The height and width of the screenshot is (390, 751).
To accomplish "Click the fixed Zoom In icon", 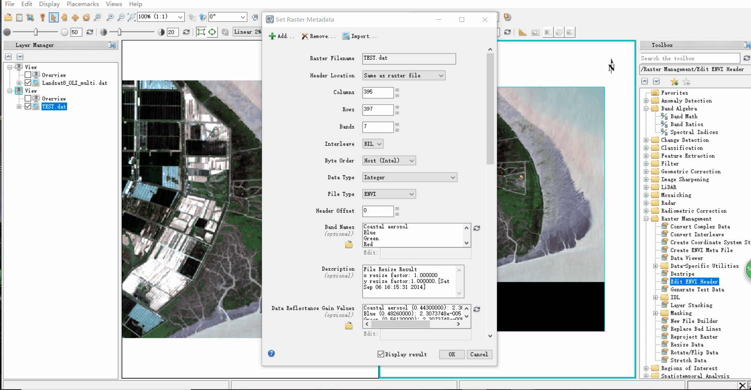I will pos(110,17).
